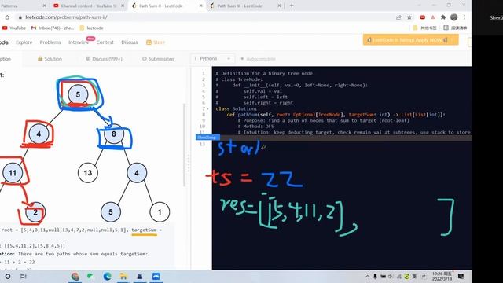Image resolution: width=503 pixels, height=283 pixels.
Task: Click the red triangle extension icon
Action: [433, 17]
